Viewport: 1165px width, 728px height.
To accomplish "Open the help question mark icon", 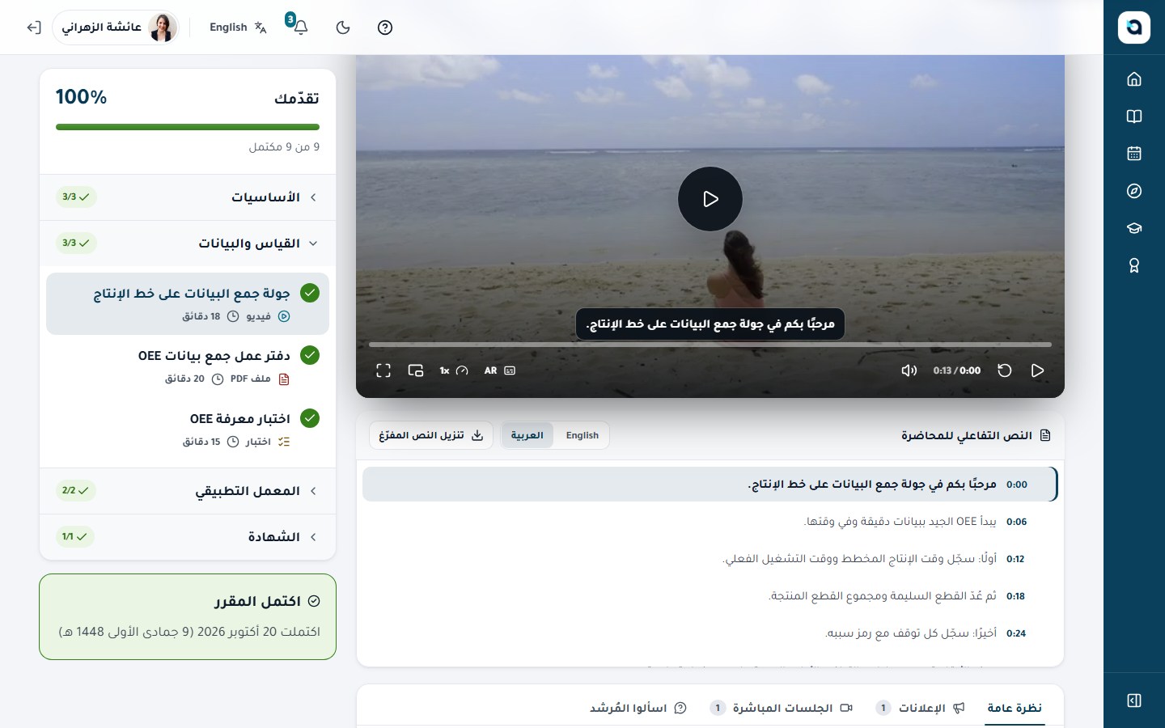I will (x=385, y=28).
